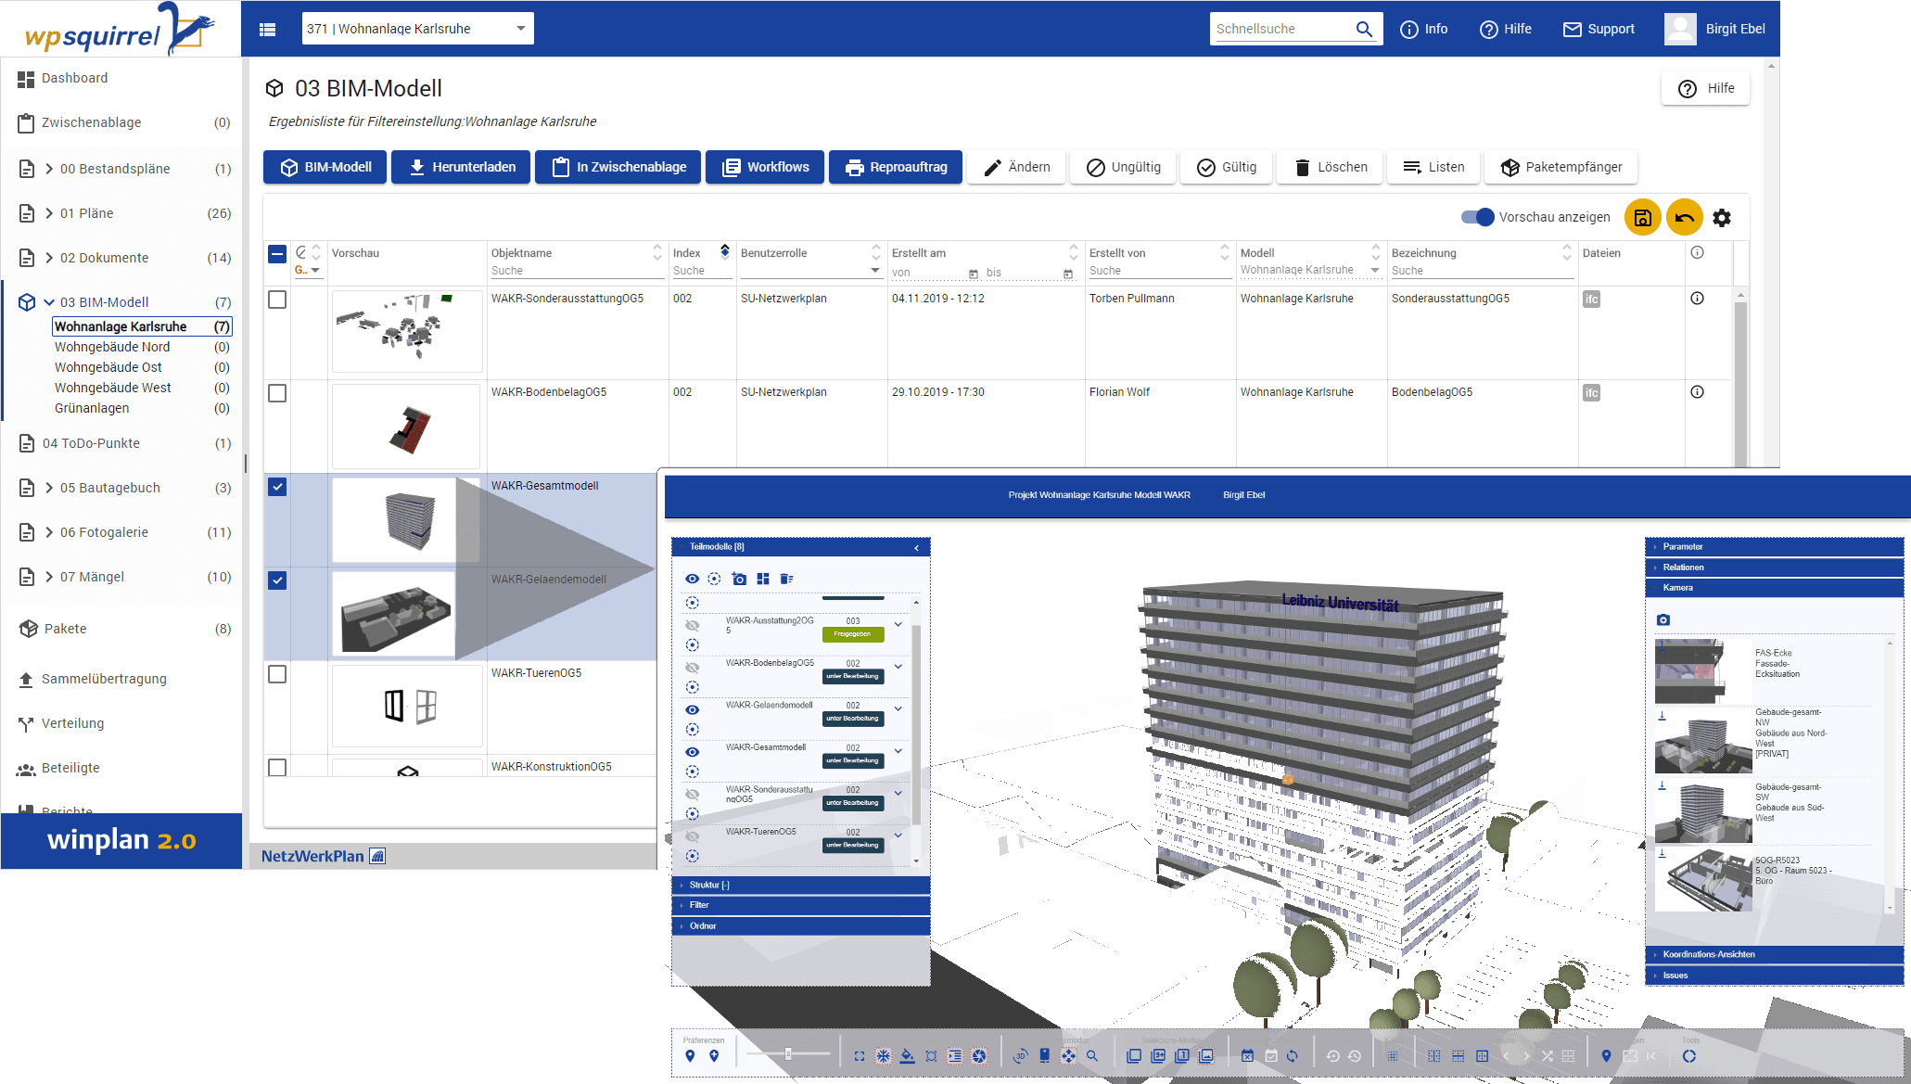This screenshot has height=1084, width=1911.
Task: Click the Löschen button
Action: click(1330, 167)
